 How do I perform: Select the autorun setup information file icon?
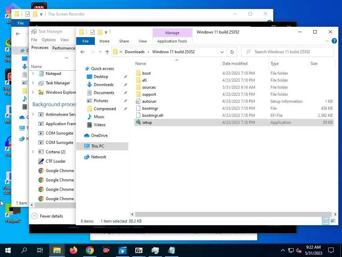[138, 101]
